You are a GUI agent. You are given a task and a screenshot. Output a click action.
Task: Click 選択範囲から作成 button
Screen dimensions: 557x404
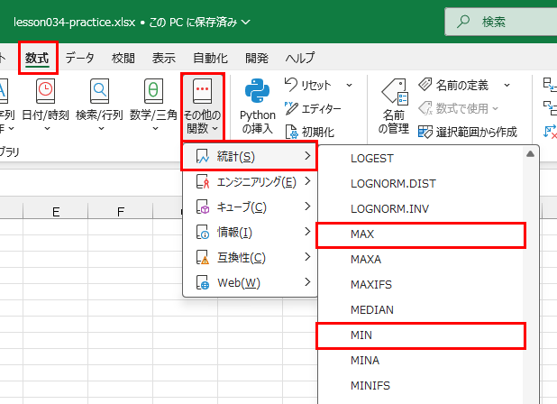click(468, 132)
